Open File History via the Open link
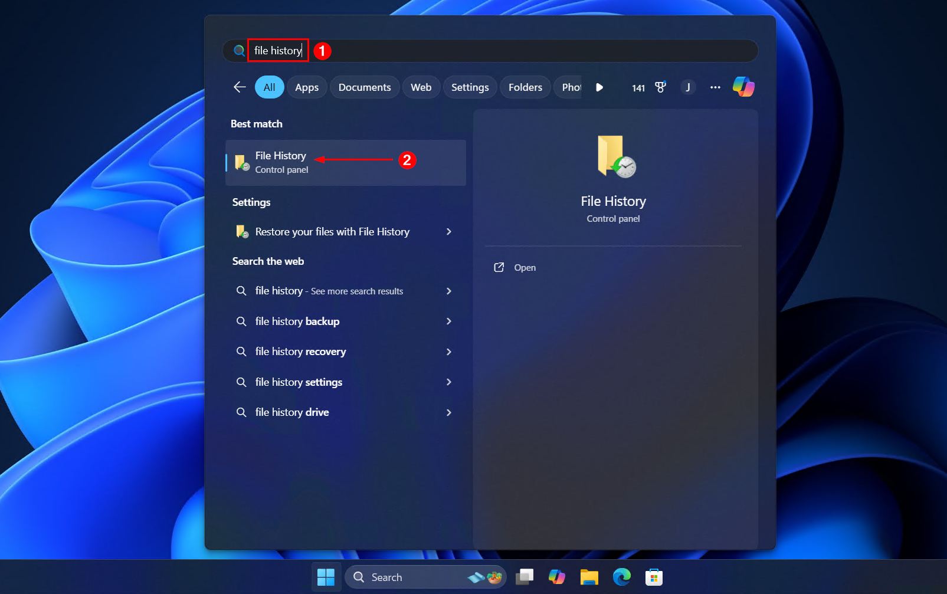 525,268
